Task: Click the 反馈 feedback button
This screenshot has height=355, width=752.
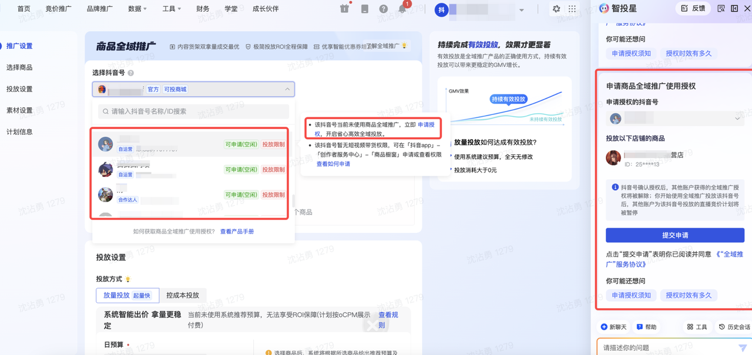Action: pos(693,8)
